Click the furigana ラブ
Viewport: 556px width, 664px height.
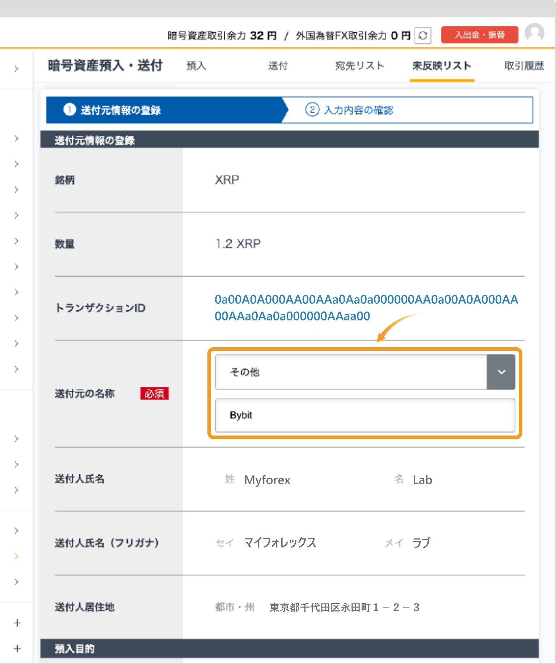coord(422,543)
